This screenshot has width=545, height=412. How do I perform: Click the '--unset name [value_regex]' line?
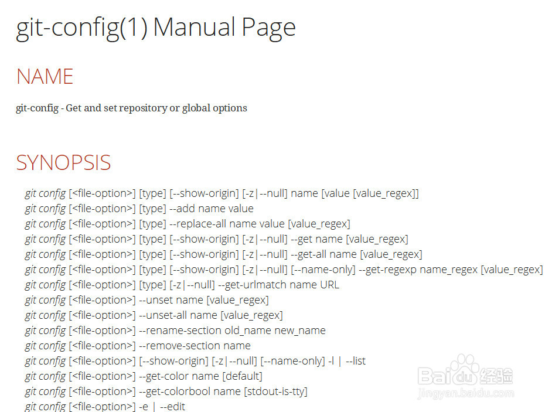(147, 300)
